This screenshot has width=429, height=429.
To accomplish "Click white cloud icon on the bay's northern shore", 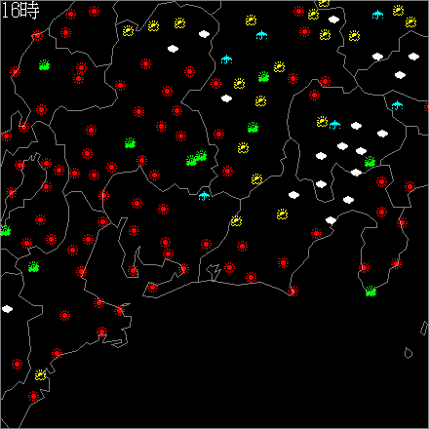I will pos(331,220).
